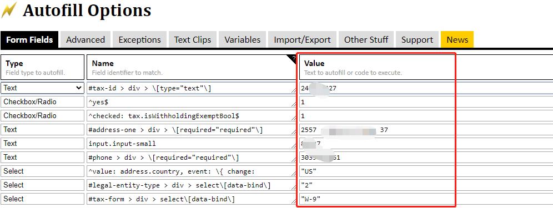Open Select type for #legal-entity-type row
The image size is (553, 208).
pos(42,185)
